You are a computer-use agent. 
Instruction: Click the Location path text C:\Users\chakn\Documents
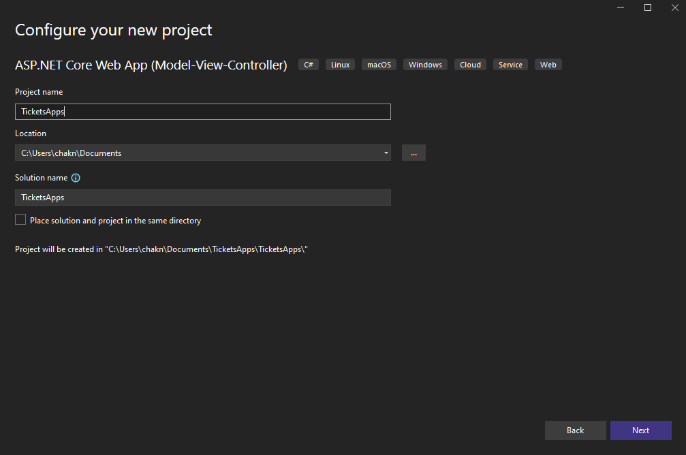click(x=72, y=153)
